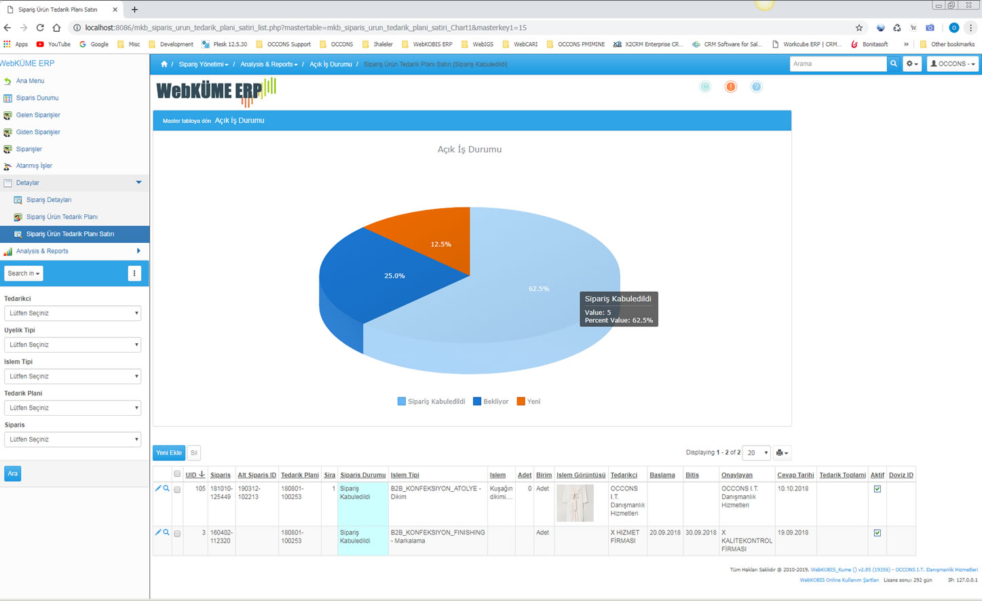Open Analysis & Reports breadcrumb menu

pyautogui.click(x=269, y=64)
